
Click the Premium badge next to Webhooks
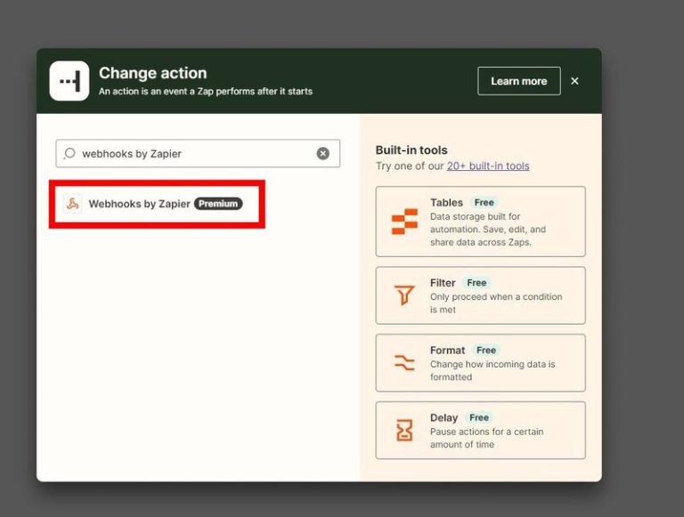(x=218, y=204)
